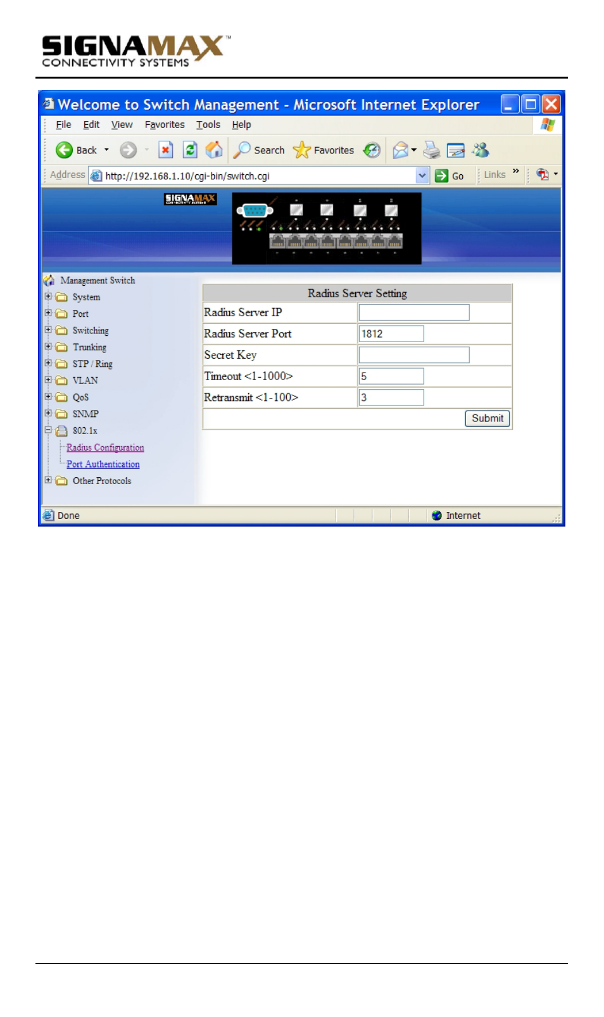The height and width of the screenshot is (1017, 604).
Task: Open the Radius Configuration link
Action: coord(105,447)
